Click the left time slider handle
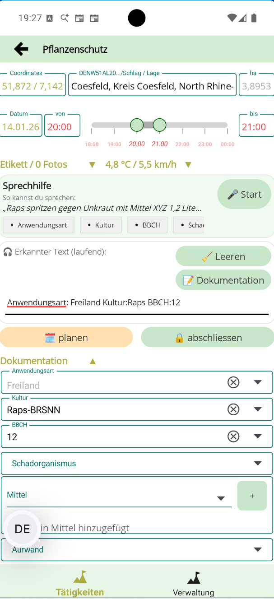The image size is (274, 599). pos(137,125)
